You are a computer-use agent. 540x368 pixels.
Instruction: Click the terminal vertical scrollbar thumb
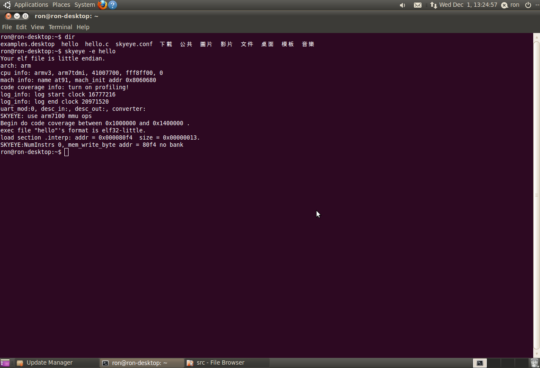[x=536, y=195]
